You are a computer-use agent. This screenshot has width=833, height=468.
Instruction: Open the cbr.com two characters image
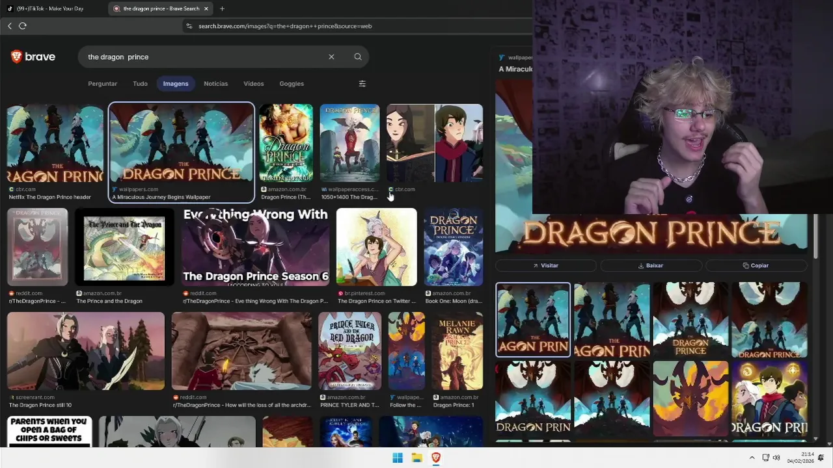click(435, 143)
